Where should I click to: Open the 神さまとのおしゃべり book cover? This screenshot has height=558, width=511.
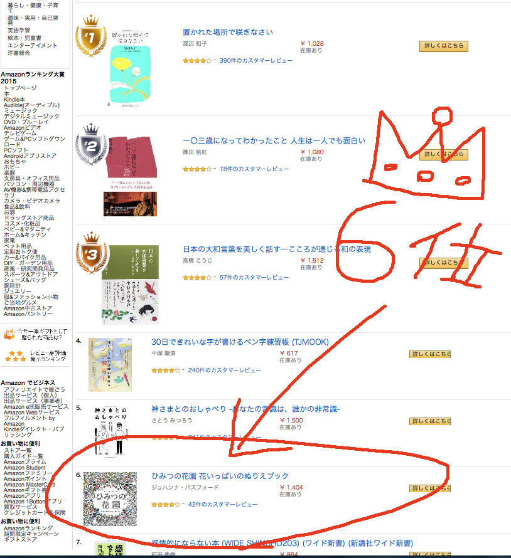(110, 431)
